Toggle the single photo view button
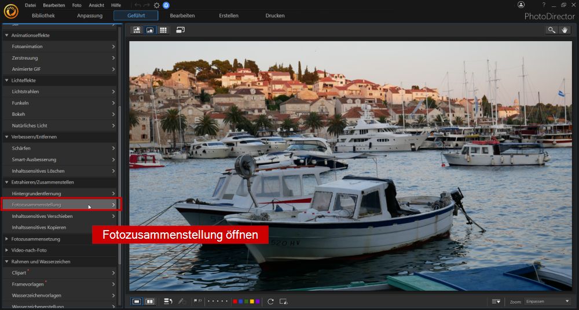Viewport: 579px width, 310px height. point(137,301)
